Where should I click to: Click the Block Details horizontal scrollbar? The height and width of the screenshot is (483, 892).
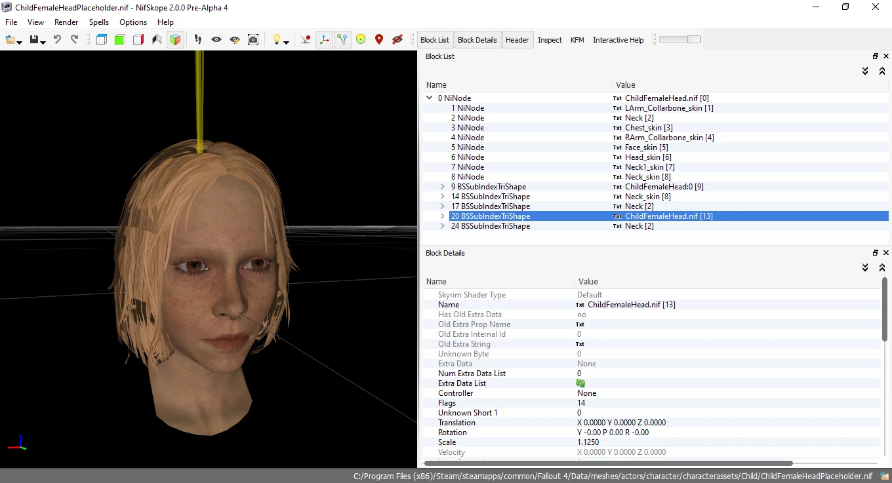pyautogui.click(x=610, y=463)
